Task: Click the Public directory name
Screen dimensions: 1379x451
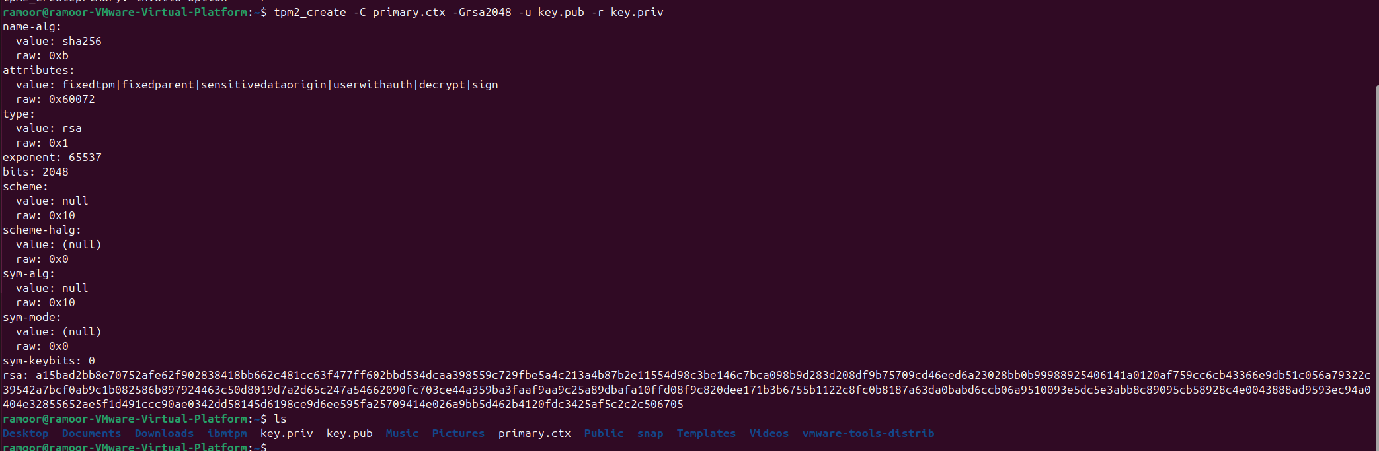Action: [x=604, y=433]
